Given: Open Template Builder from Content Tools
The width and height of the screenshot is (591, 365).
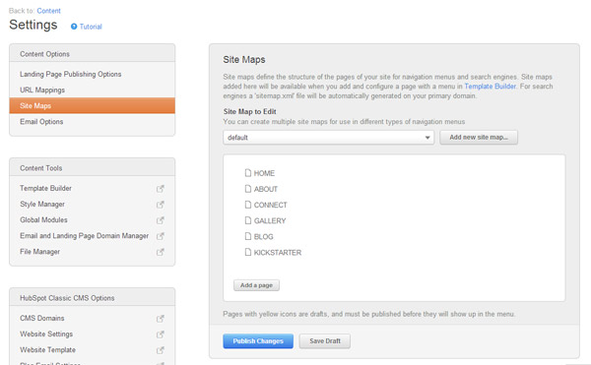Looking at the screenshot, I should pyautogui.click(x=45, y=188).
